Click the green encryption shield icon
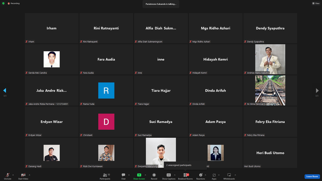 tap(4, 4)
